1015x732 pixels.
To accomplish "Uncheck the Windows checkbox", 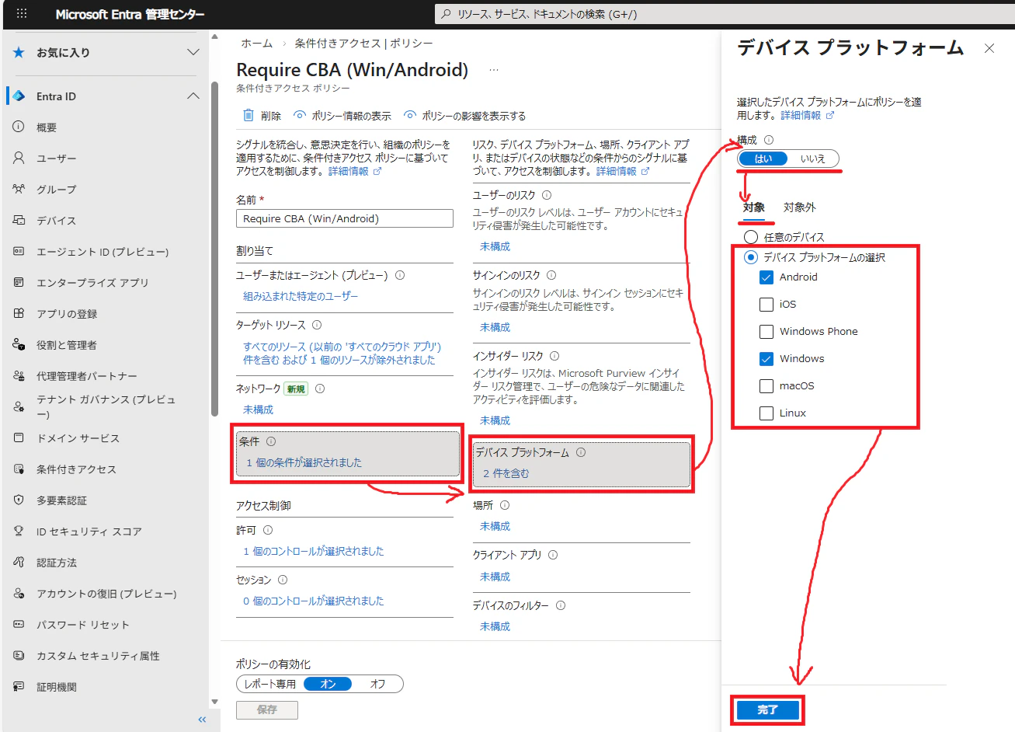I will point(766,359).
